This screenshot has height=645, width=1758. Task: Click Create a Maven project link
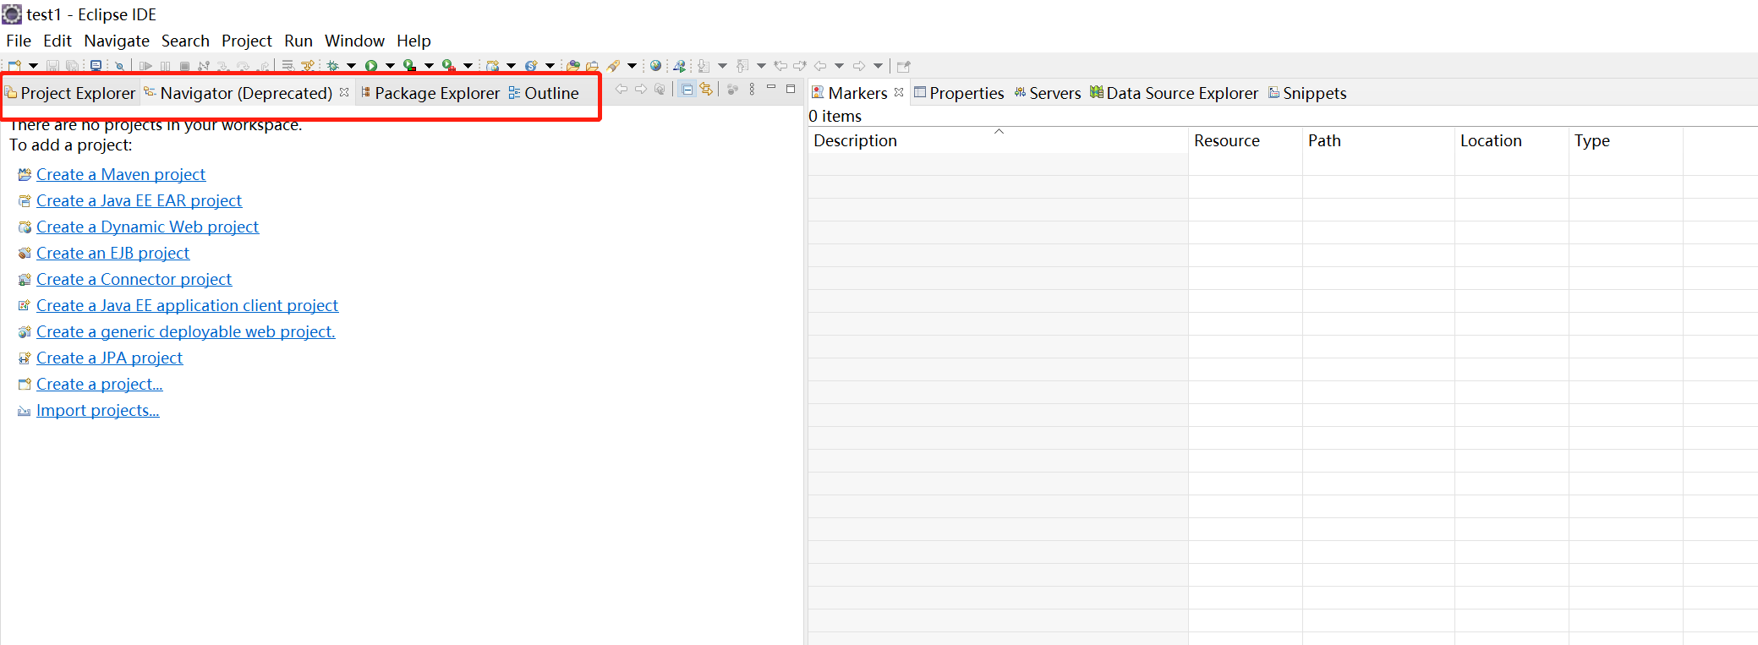tap(121, 174)
